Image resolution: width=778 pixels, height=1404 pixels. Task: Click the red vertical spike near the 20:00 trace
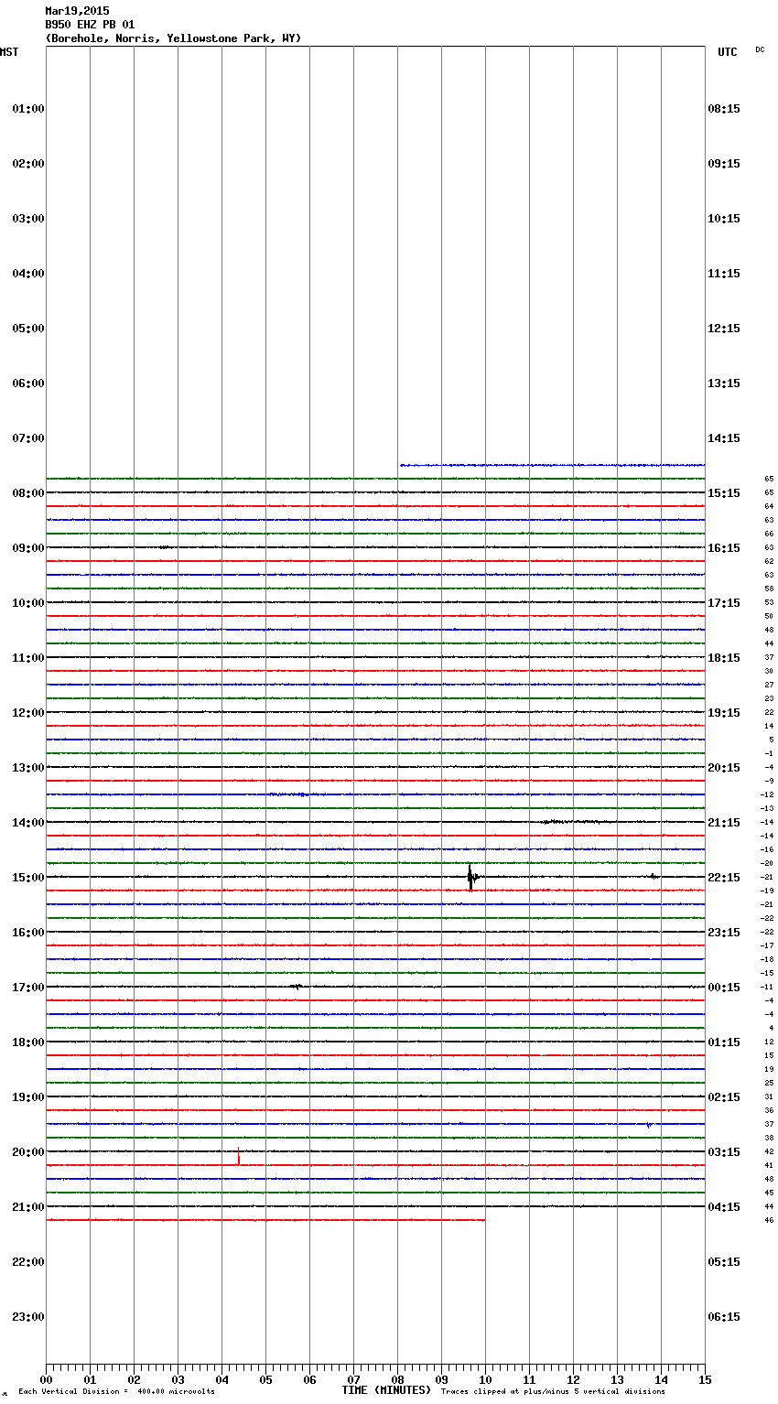239,1156
